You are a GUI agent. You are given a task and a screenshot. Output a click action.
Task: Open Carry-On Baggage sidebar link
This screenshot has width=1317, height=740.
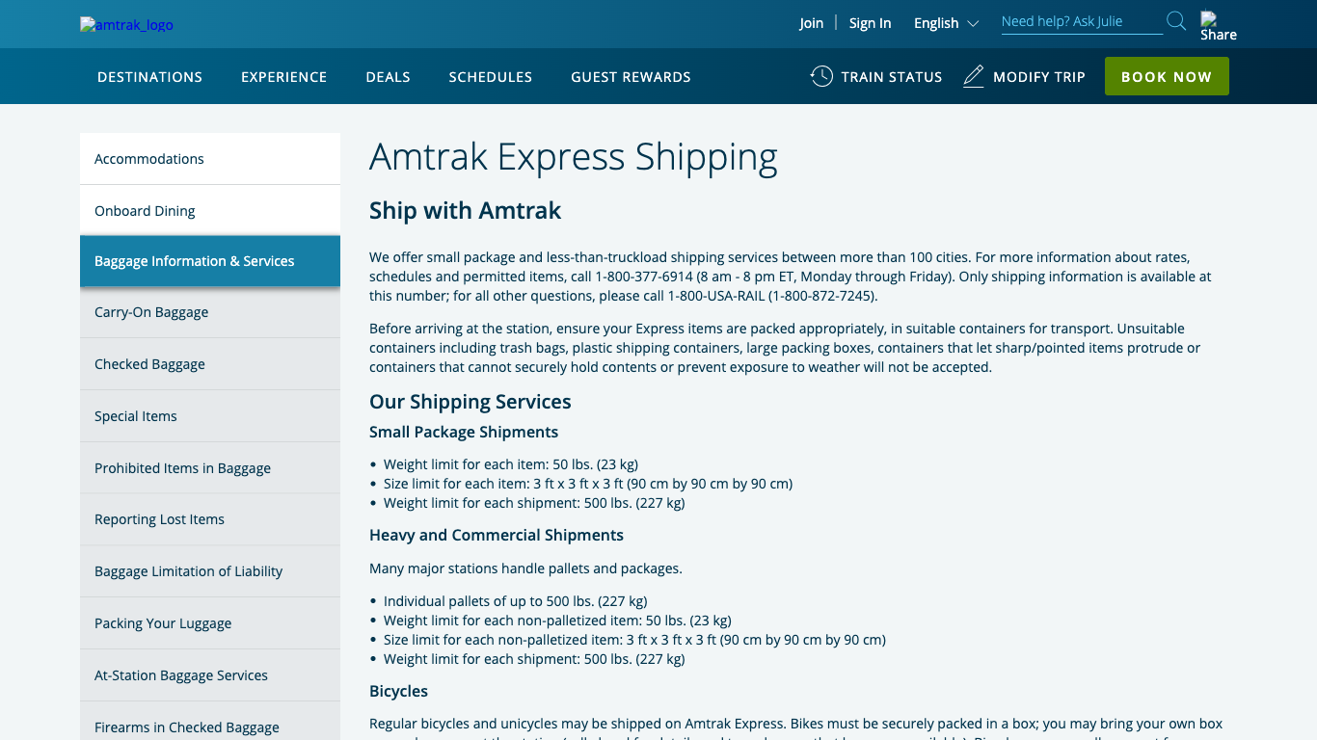pos(210,312)
